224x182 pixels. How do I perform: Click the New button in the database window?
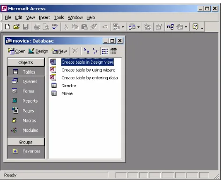pos(59,51)
